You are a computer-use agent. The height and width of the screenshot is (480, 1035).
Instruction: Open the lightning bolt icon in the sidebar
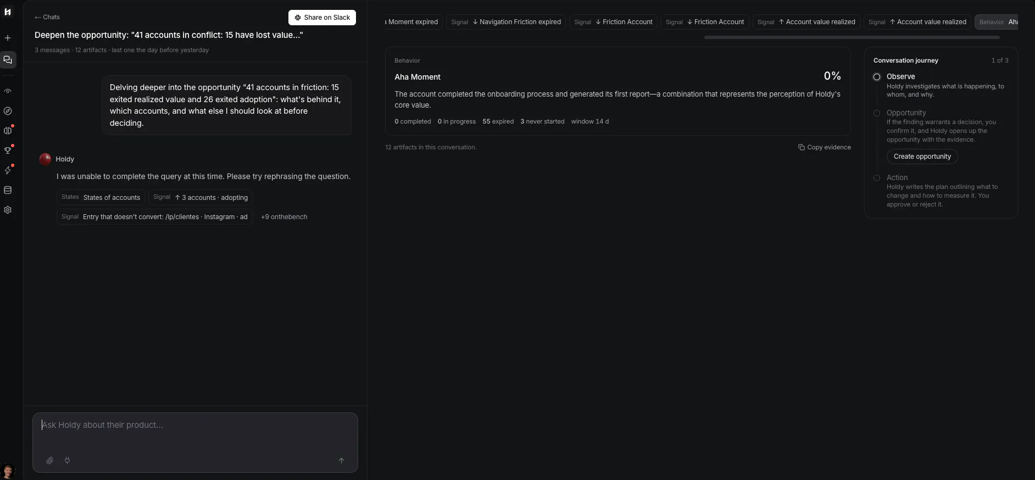click(x=8, y=170)
